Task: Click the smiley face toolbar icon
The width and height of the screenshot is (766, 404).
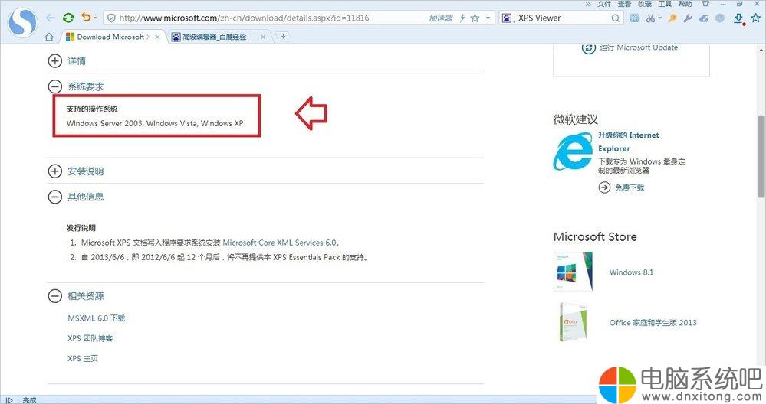Action: point(720,18)
